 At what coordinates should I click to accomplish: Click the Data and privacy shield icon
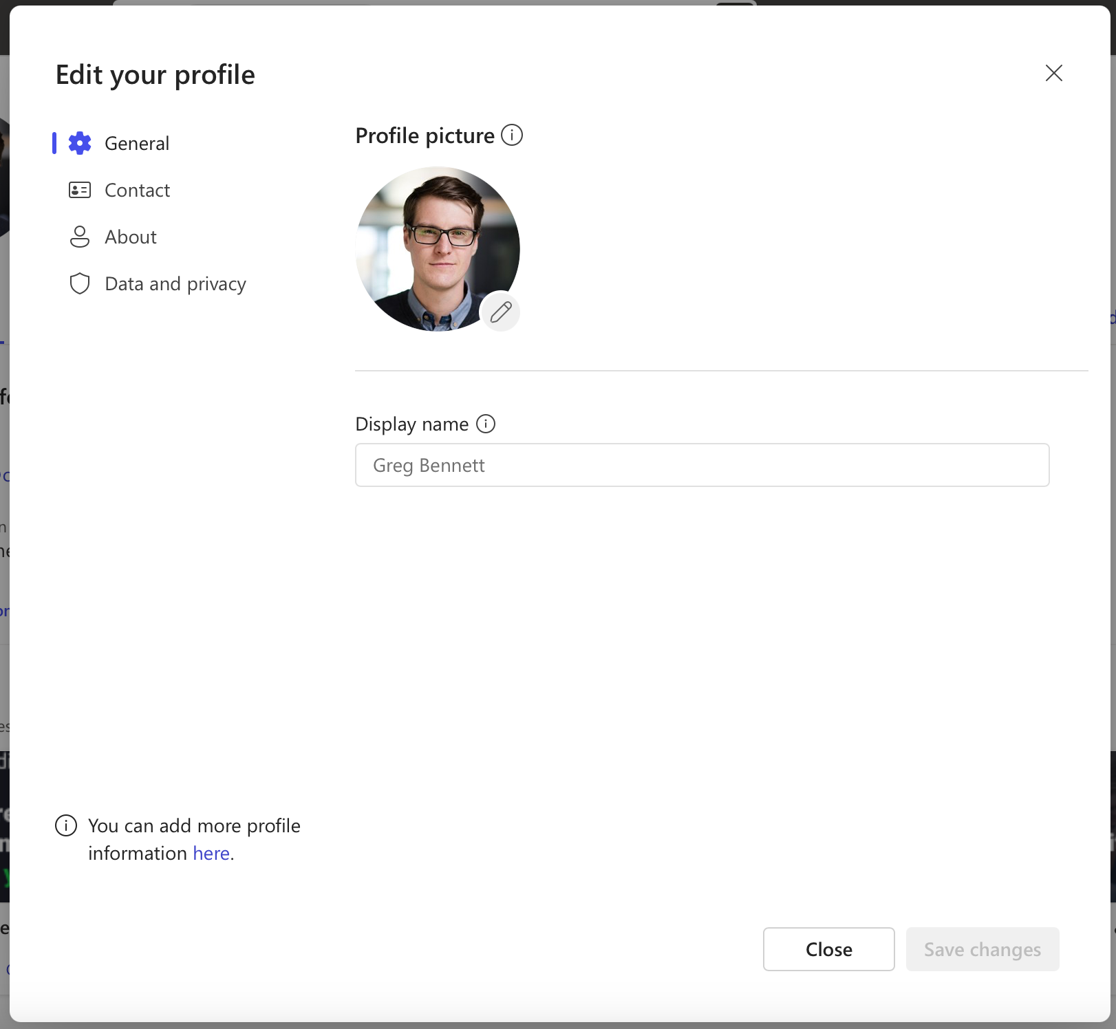(x=80, y=283)
